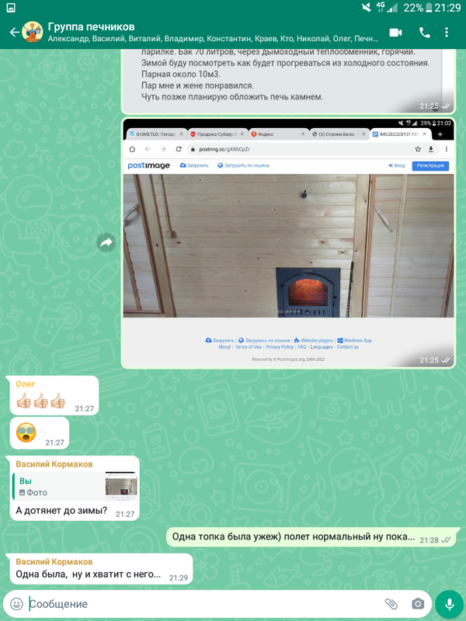Screen dimensions: 466x621
Task: Forward the postimage screenshot message
Action: tap(106, 242)
